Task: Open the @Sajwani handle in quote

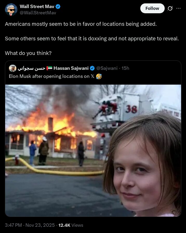Action: tap(107, 68)
